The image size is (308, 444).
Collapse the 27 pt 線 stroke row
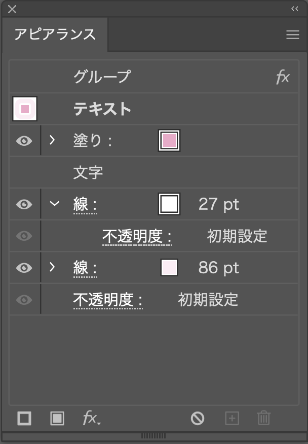pos(54,204)
